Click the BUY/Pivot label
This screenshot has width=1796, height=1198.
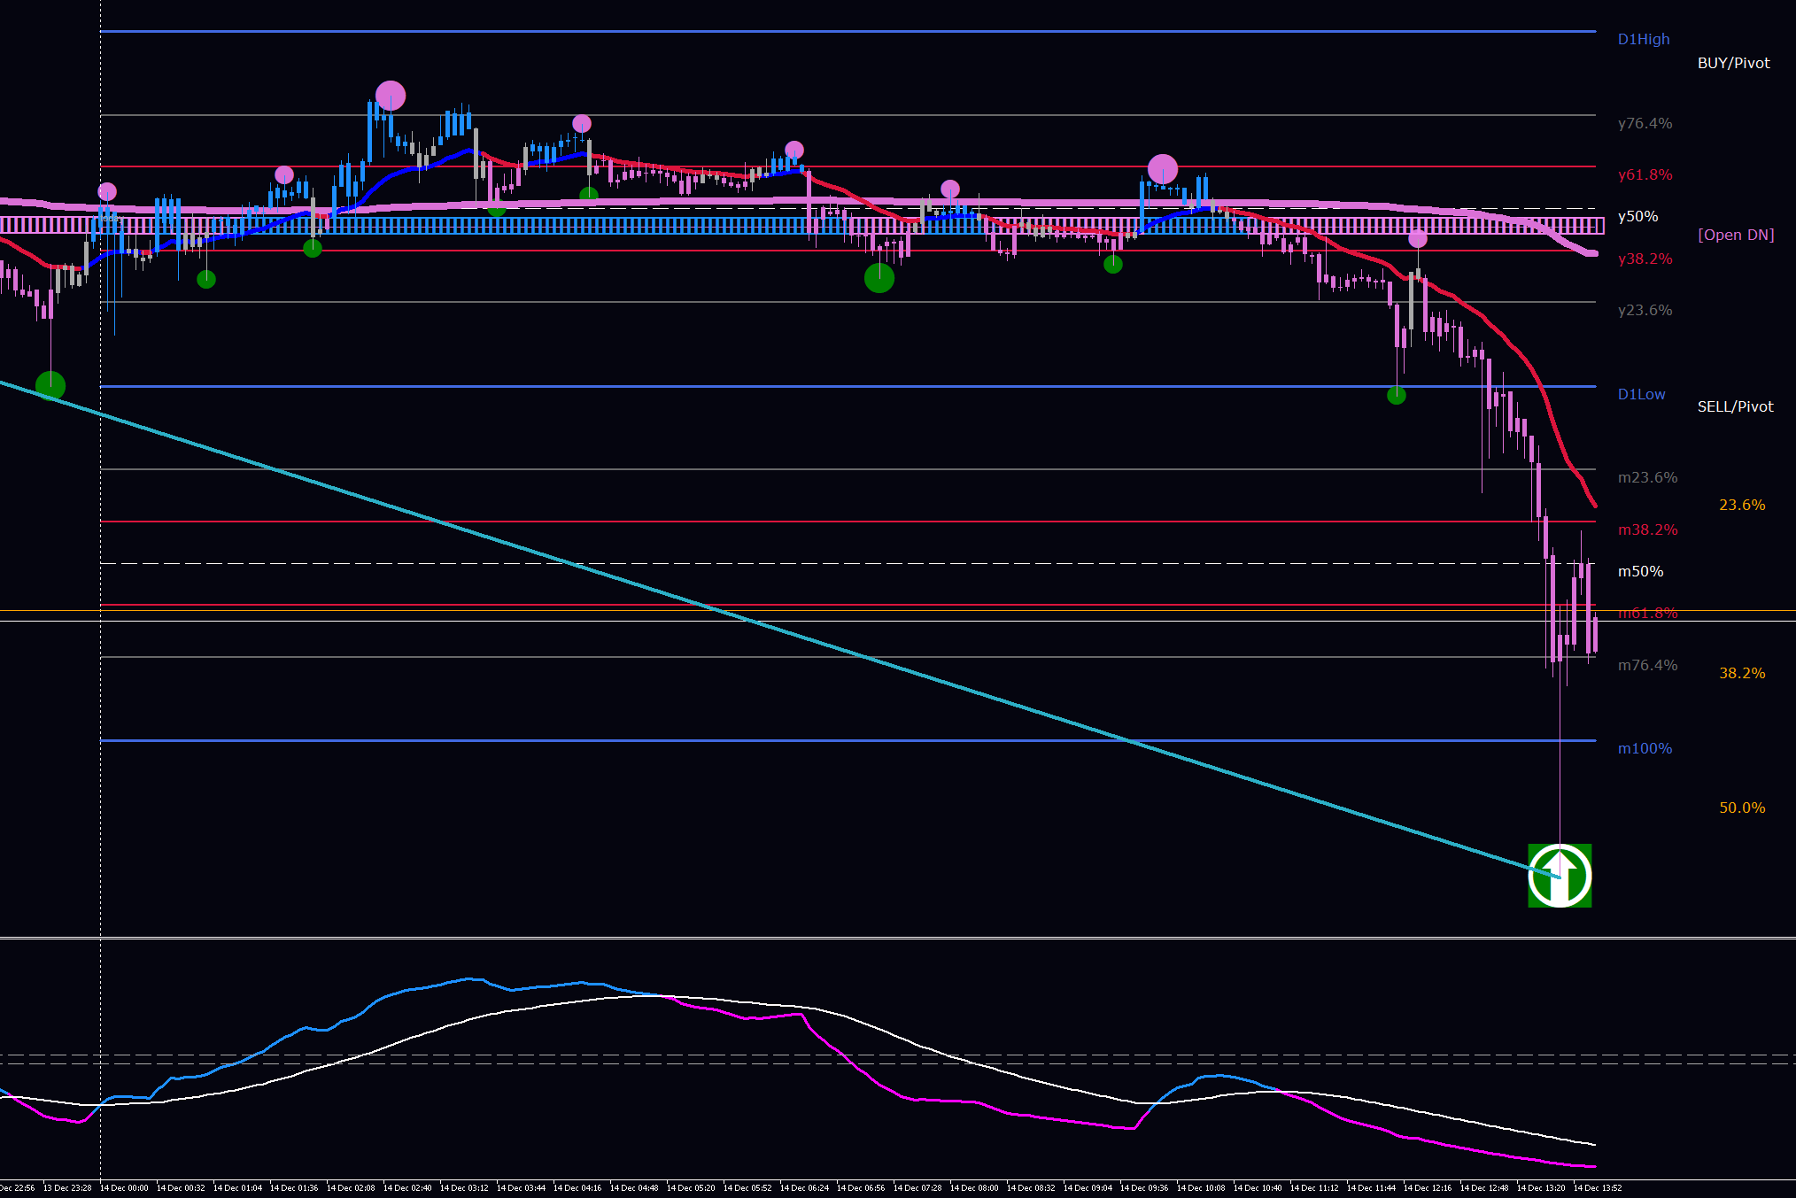pyautogui.click(x=1733, y=63)
